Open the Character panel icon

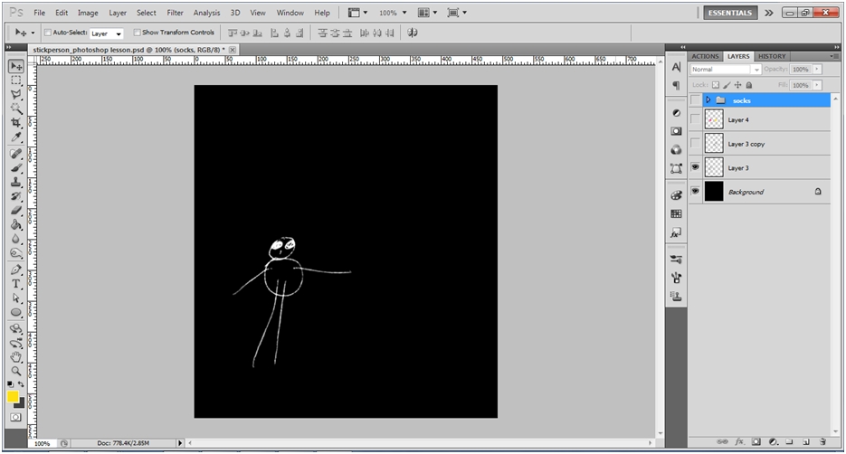(676, 67)
